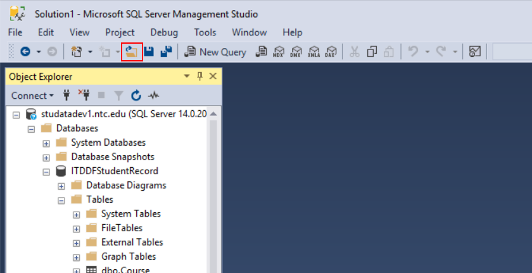
Task: Open the New Project dropdown arrow
Action: [x=90, y=52]
